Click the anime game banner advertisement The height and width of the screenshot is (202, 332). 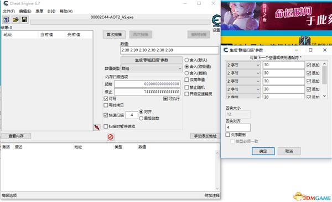pyautogui.click(x=276, y=15)
